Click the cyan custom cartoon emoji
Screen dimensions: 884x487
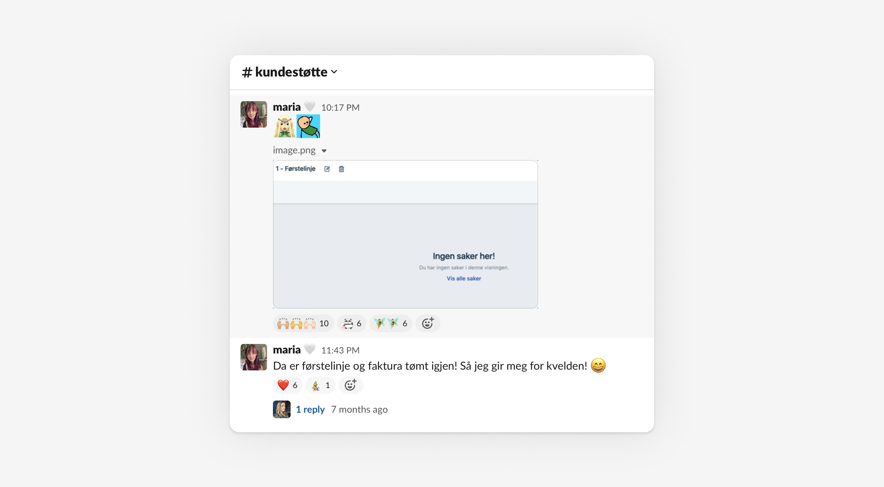tap(308, 126)
